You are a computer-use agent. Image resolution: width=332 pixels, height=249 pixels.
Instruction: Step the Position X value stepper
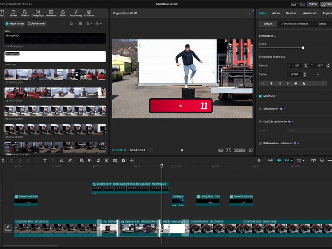[x=305, y=65]
